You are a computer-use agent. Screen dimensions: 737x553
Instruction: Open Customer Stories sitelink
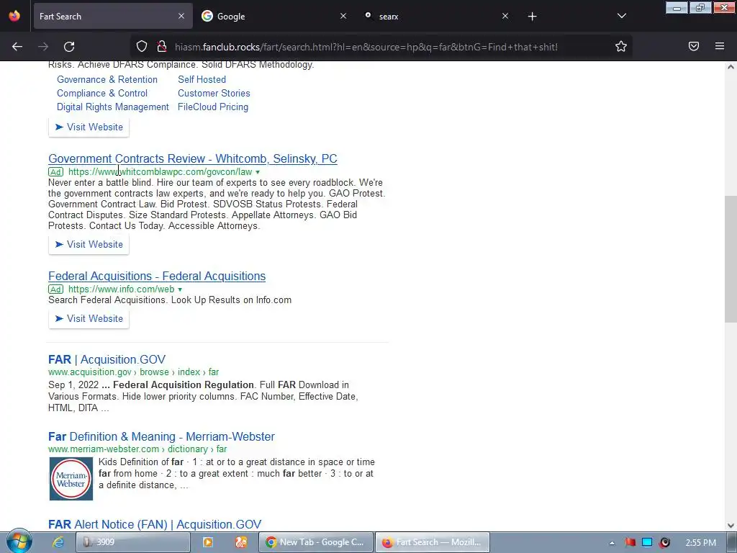click(214, 93)
